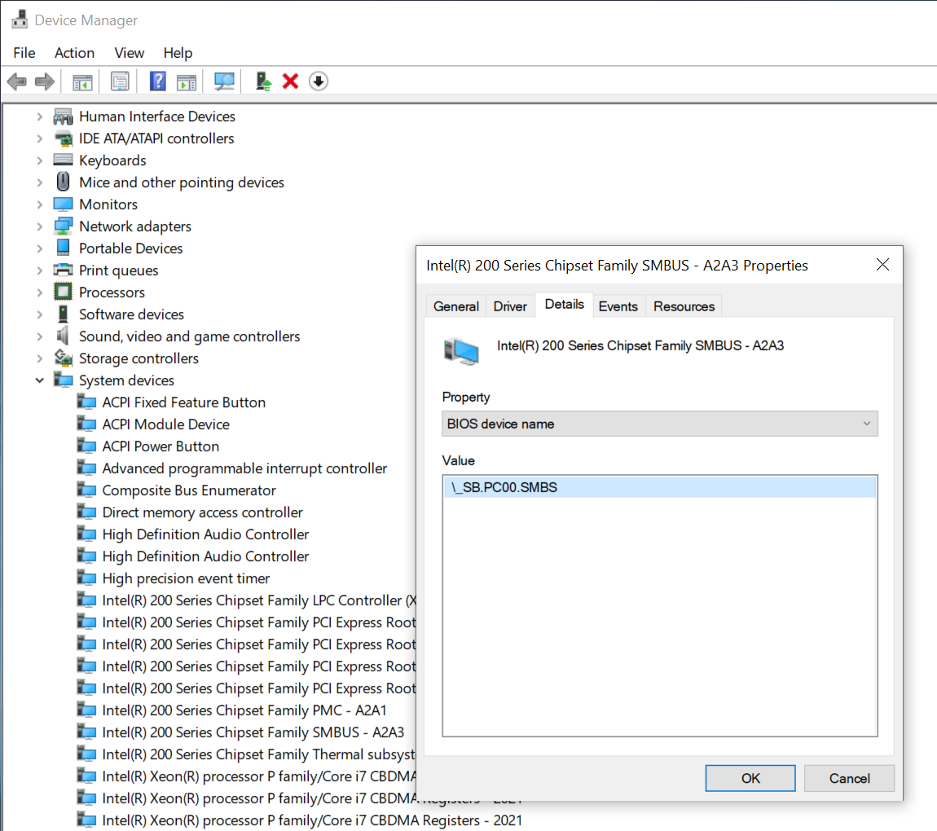Image resolution: width=937 pixels, height=831 pixels.
Task: Click the red X Uninstall device icon
Action: [290, 81]
